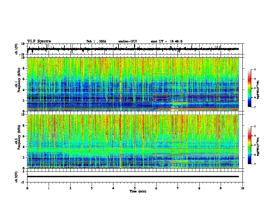Click the "-10" tick on ch.1(V) axis
This screenshot has height=211, width=273.
[x=22, y=54]
